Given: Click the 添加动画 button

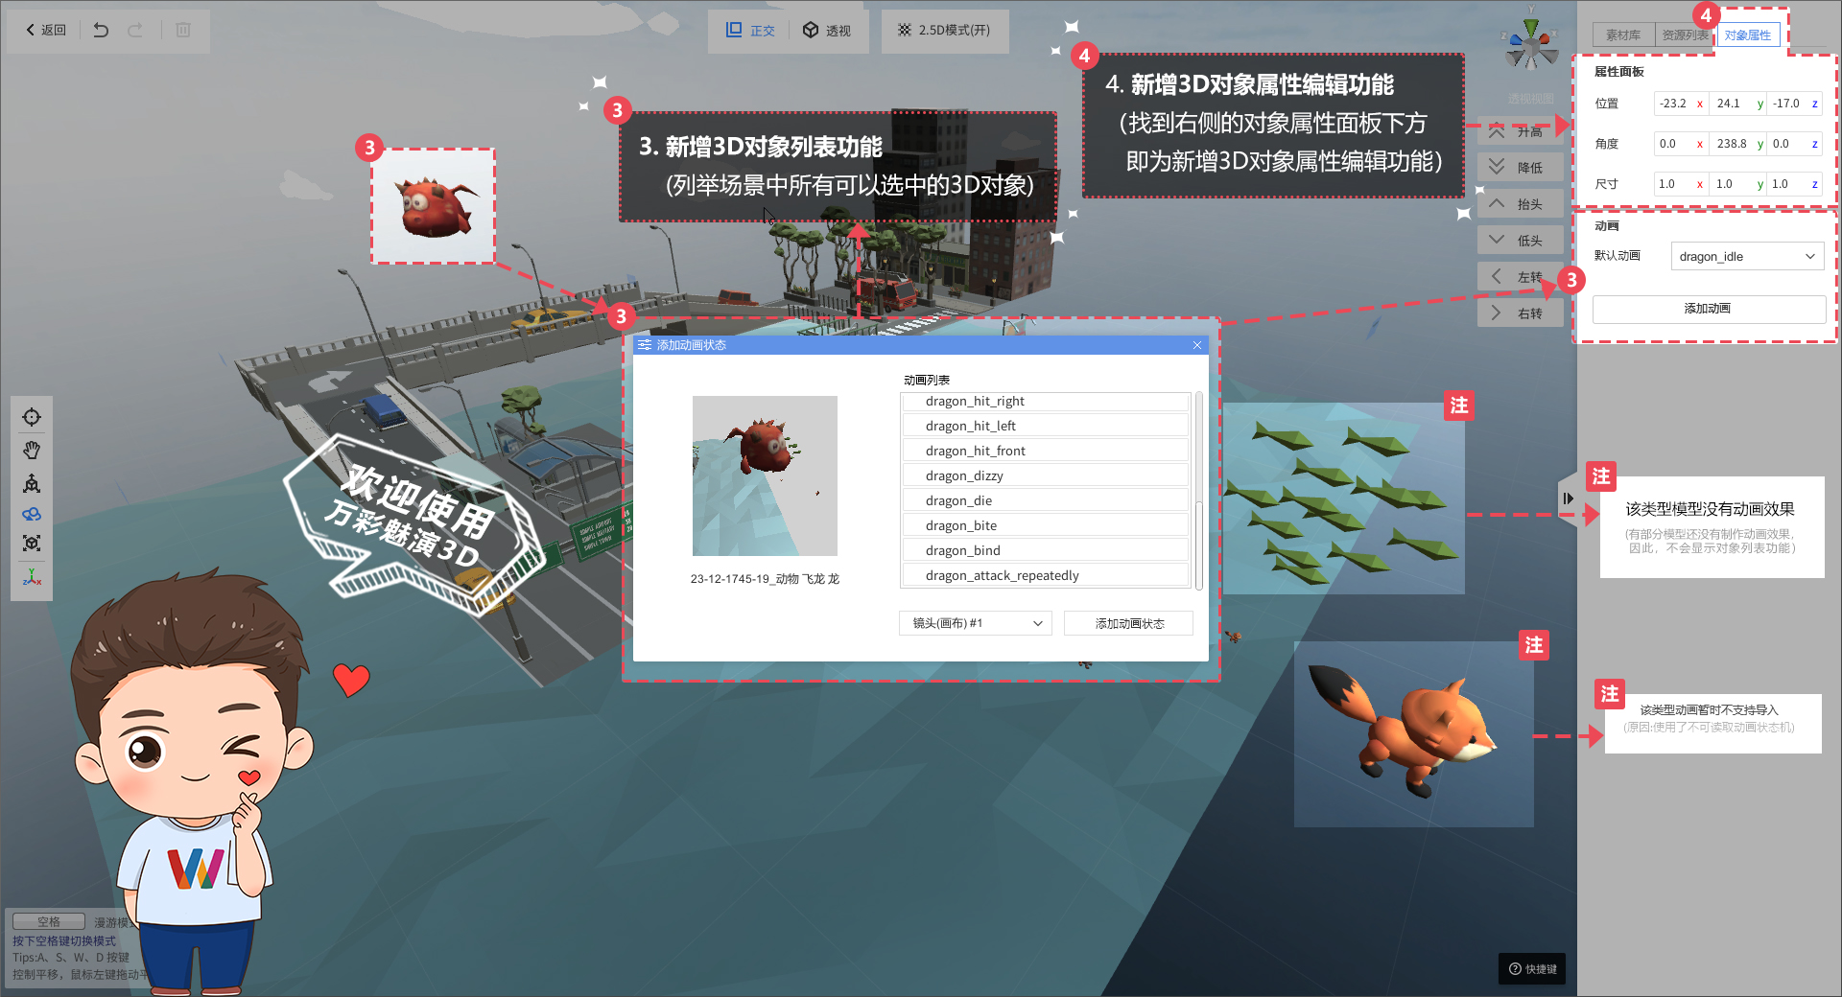Looking at the screenshot, I should coord(1709,309).
